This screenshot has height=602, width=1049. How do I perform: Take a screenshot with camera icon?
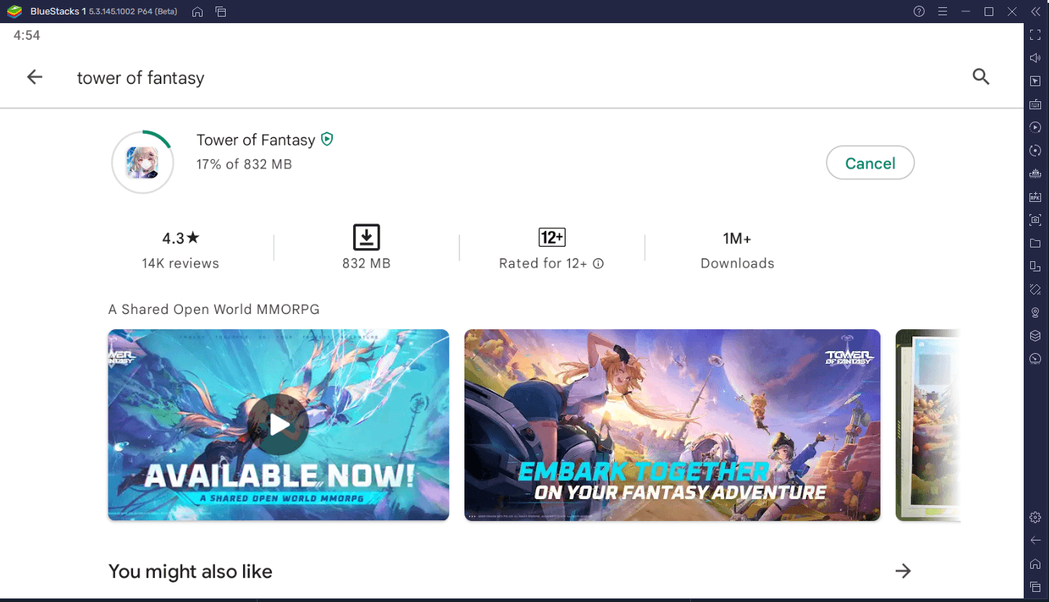[1035, 220]
